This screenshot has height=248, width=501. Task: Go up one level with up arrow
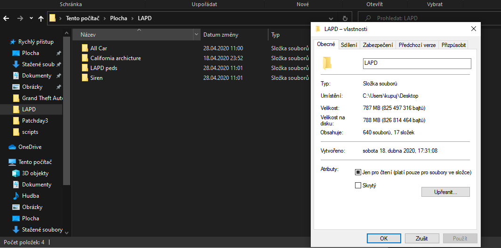pos(41,18)
